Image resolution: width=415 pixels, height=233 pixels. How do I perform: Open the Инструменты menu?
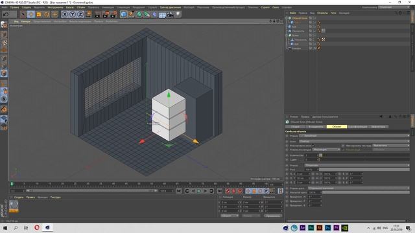(55, 7)
